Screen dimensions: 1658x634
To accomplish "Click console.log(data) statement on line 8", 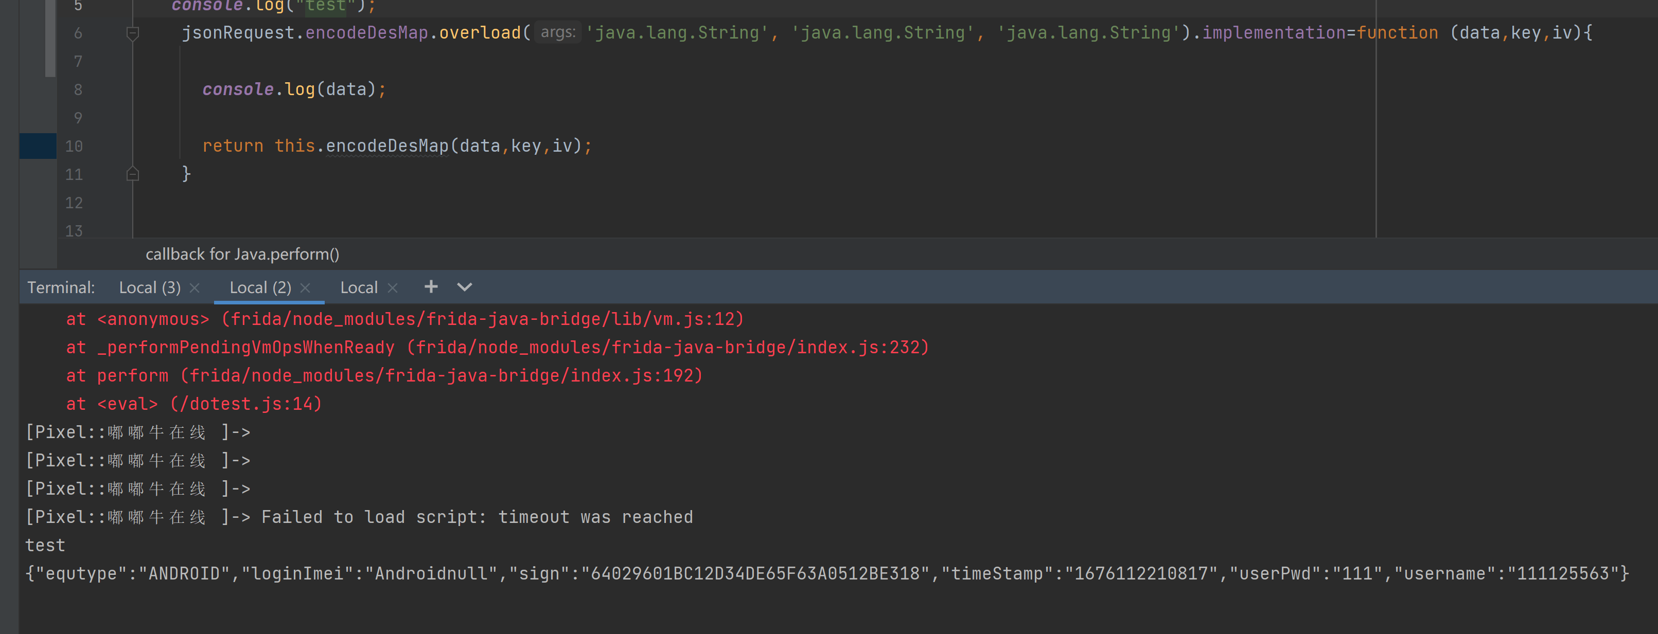I will (x=294, y=89).
